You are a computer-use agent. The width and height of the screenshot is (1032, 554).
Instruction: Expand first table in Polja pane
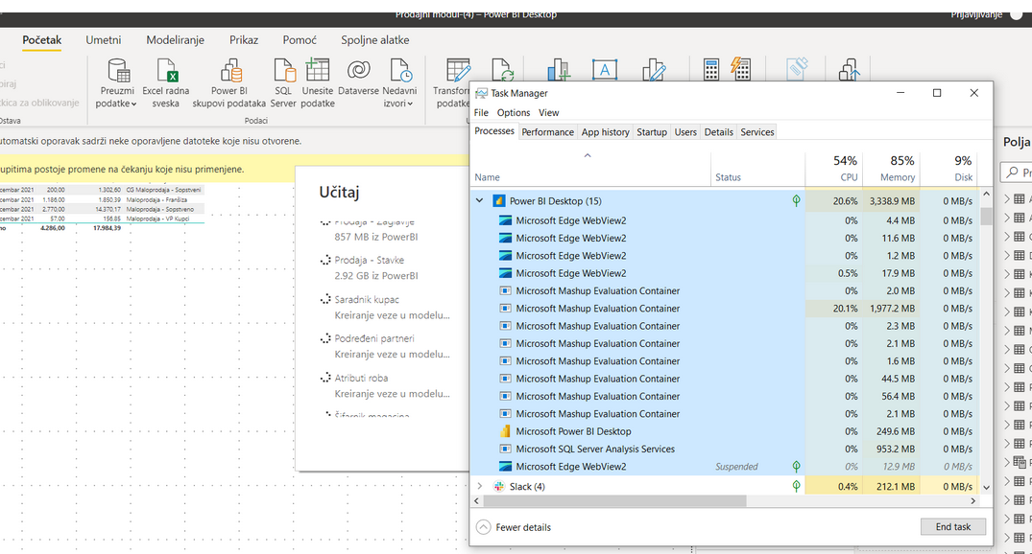1007,199
